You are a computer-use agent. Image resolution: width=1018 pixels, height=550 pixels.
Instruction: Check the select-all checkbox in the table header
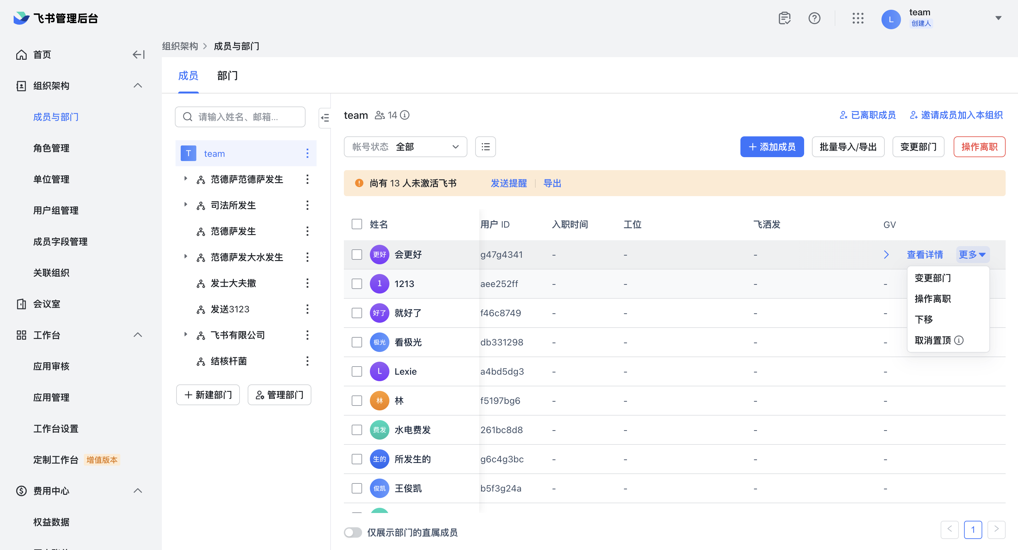357,224
